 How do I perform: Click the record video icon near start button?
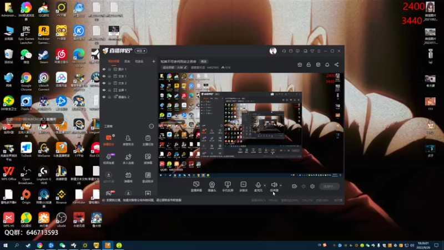(295, 186)
